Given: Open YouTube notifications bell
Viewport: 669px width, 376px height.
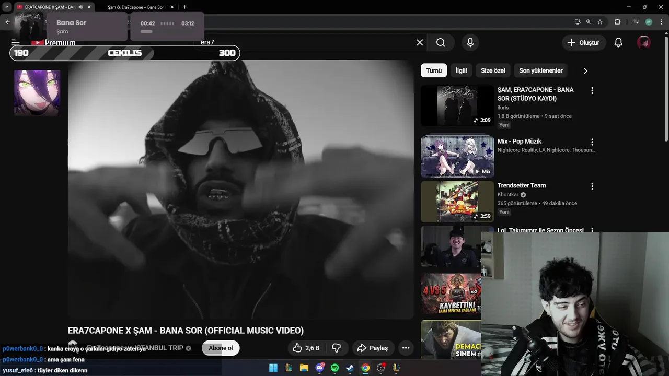Looking at the screenshot, I should point(618,43).
